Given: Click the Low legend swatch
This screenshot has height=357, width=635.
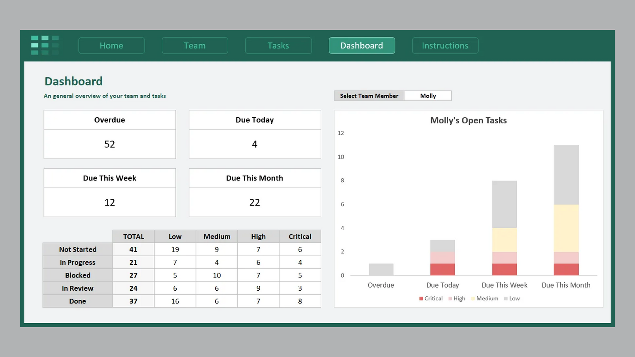Looking at the screenshot, I should coord(506,299).
